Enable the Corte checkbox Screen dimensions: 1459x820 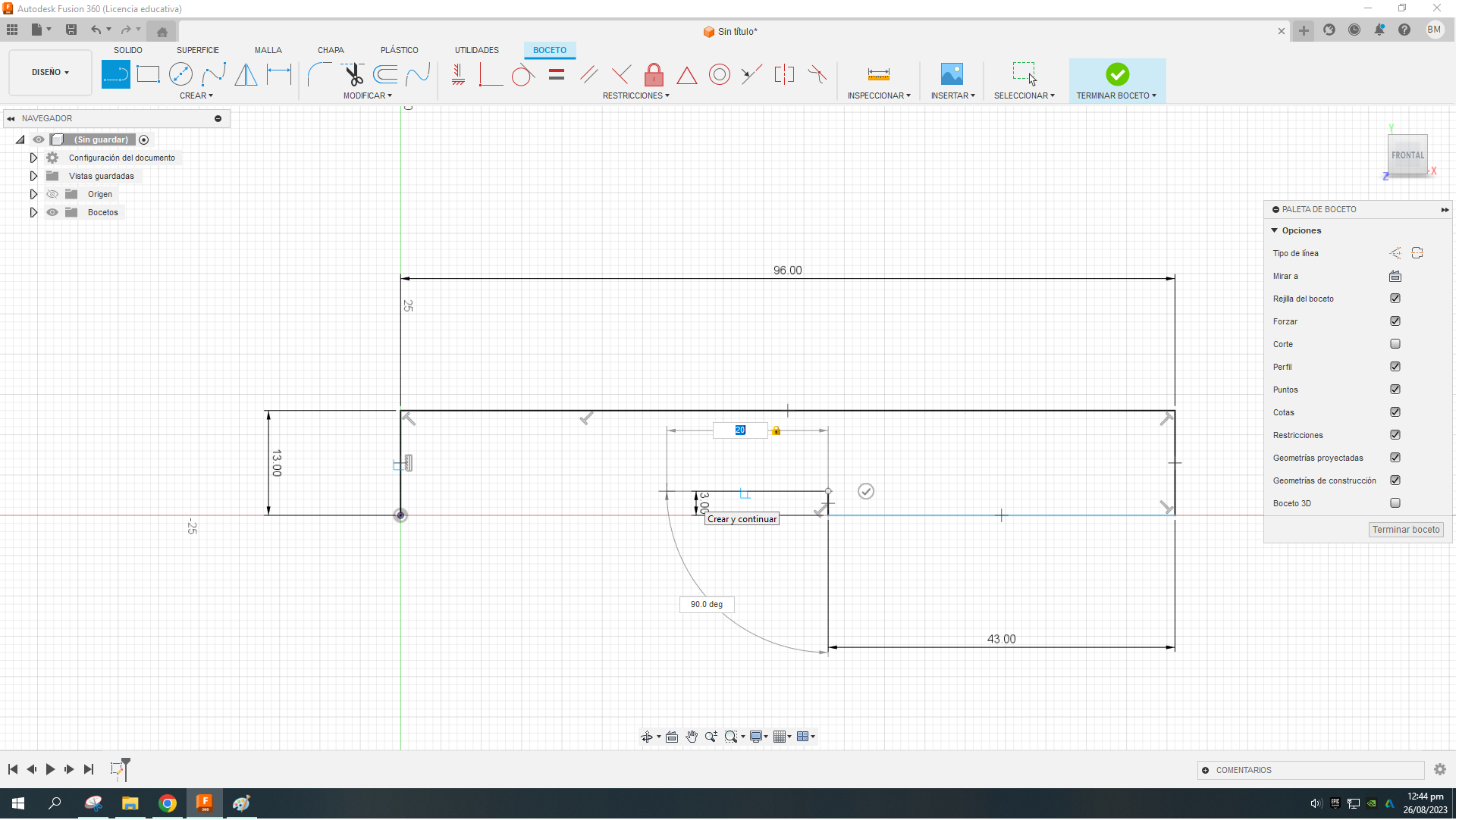(x=1397, y=344)
